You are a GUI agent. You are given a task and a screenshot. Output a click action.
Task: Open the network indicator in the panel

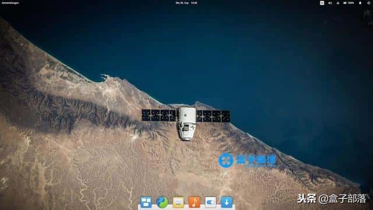[x=338, y=3]
